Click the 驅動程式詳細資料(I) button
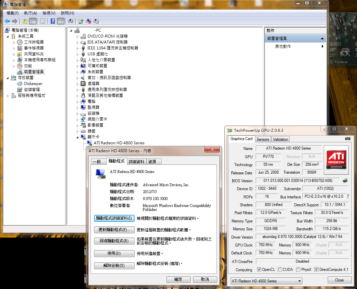The image size is (357, 289). (x=114, y=218)
